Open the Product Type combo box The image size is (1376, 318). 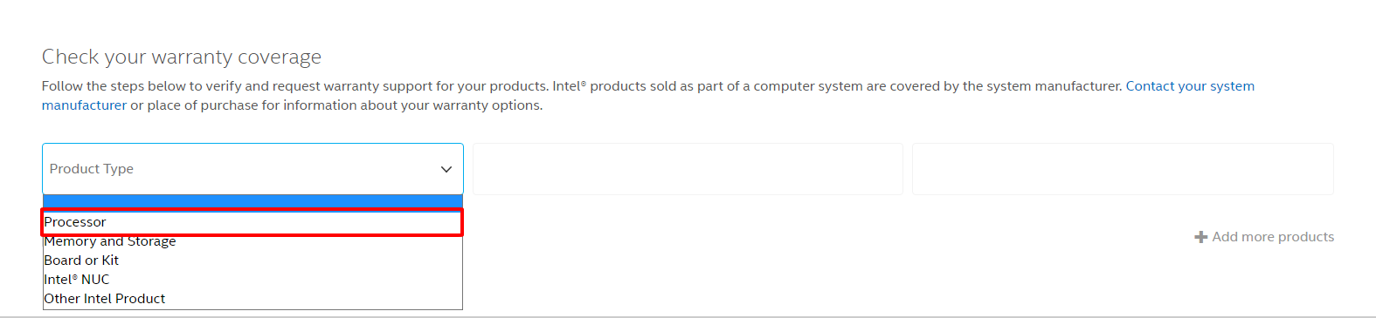[252, 169]
